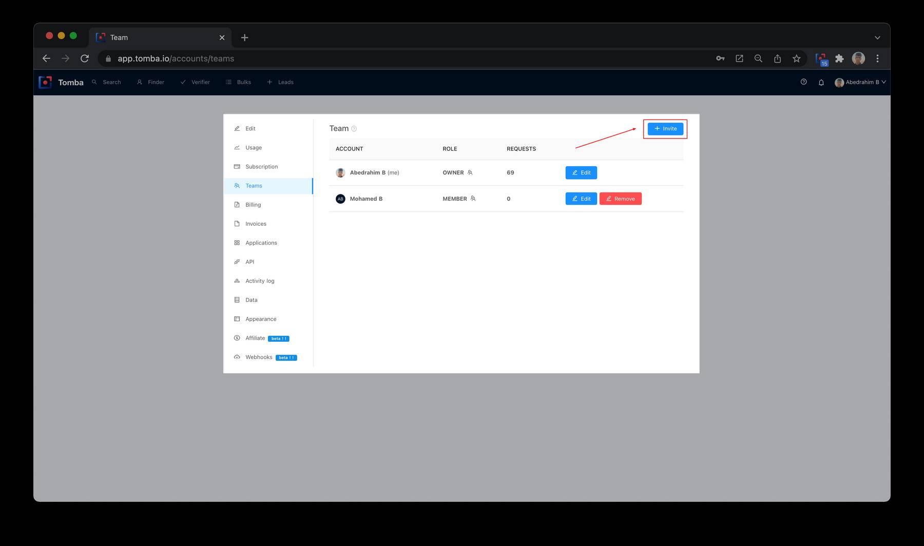The image size is (924, 546).
Task: Open the Webhooks beta section
Action: coord(268,357)
